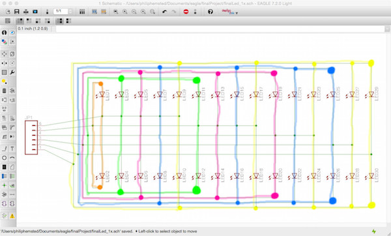Viewport: 391px width, 236px height.
Task: Open the grid settings icon
Action: pos(8,21)
